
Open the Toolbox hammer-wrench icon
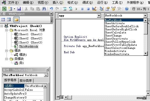(119, 9)
